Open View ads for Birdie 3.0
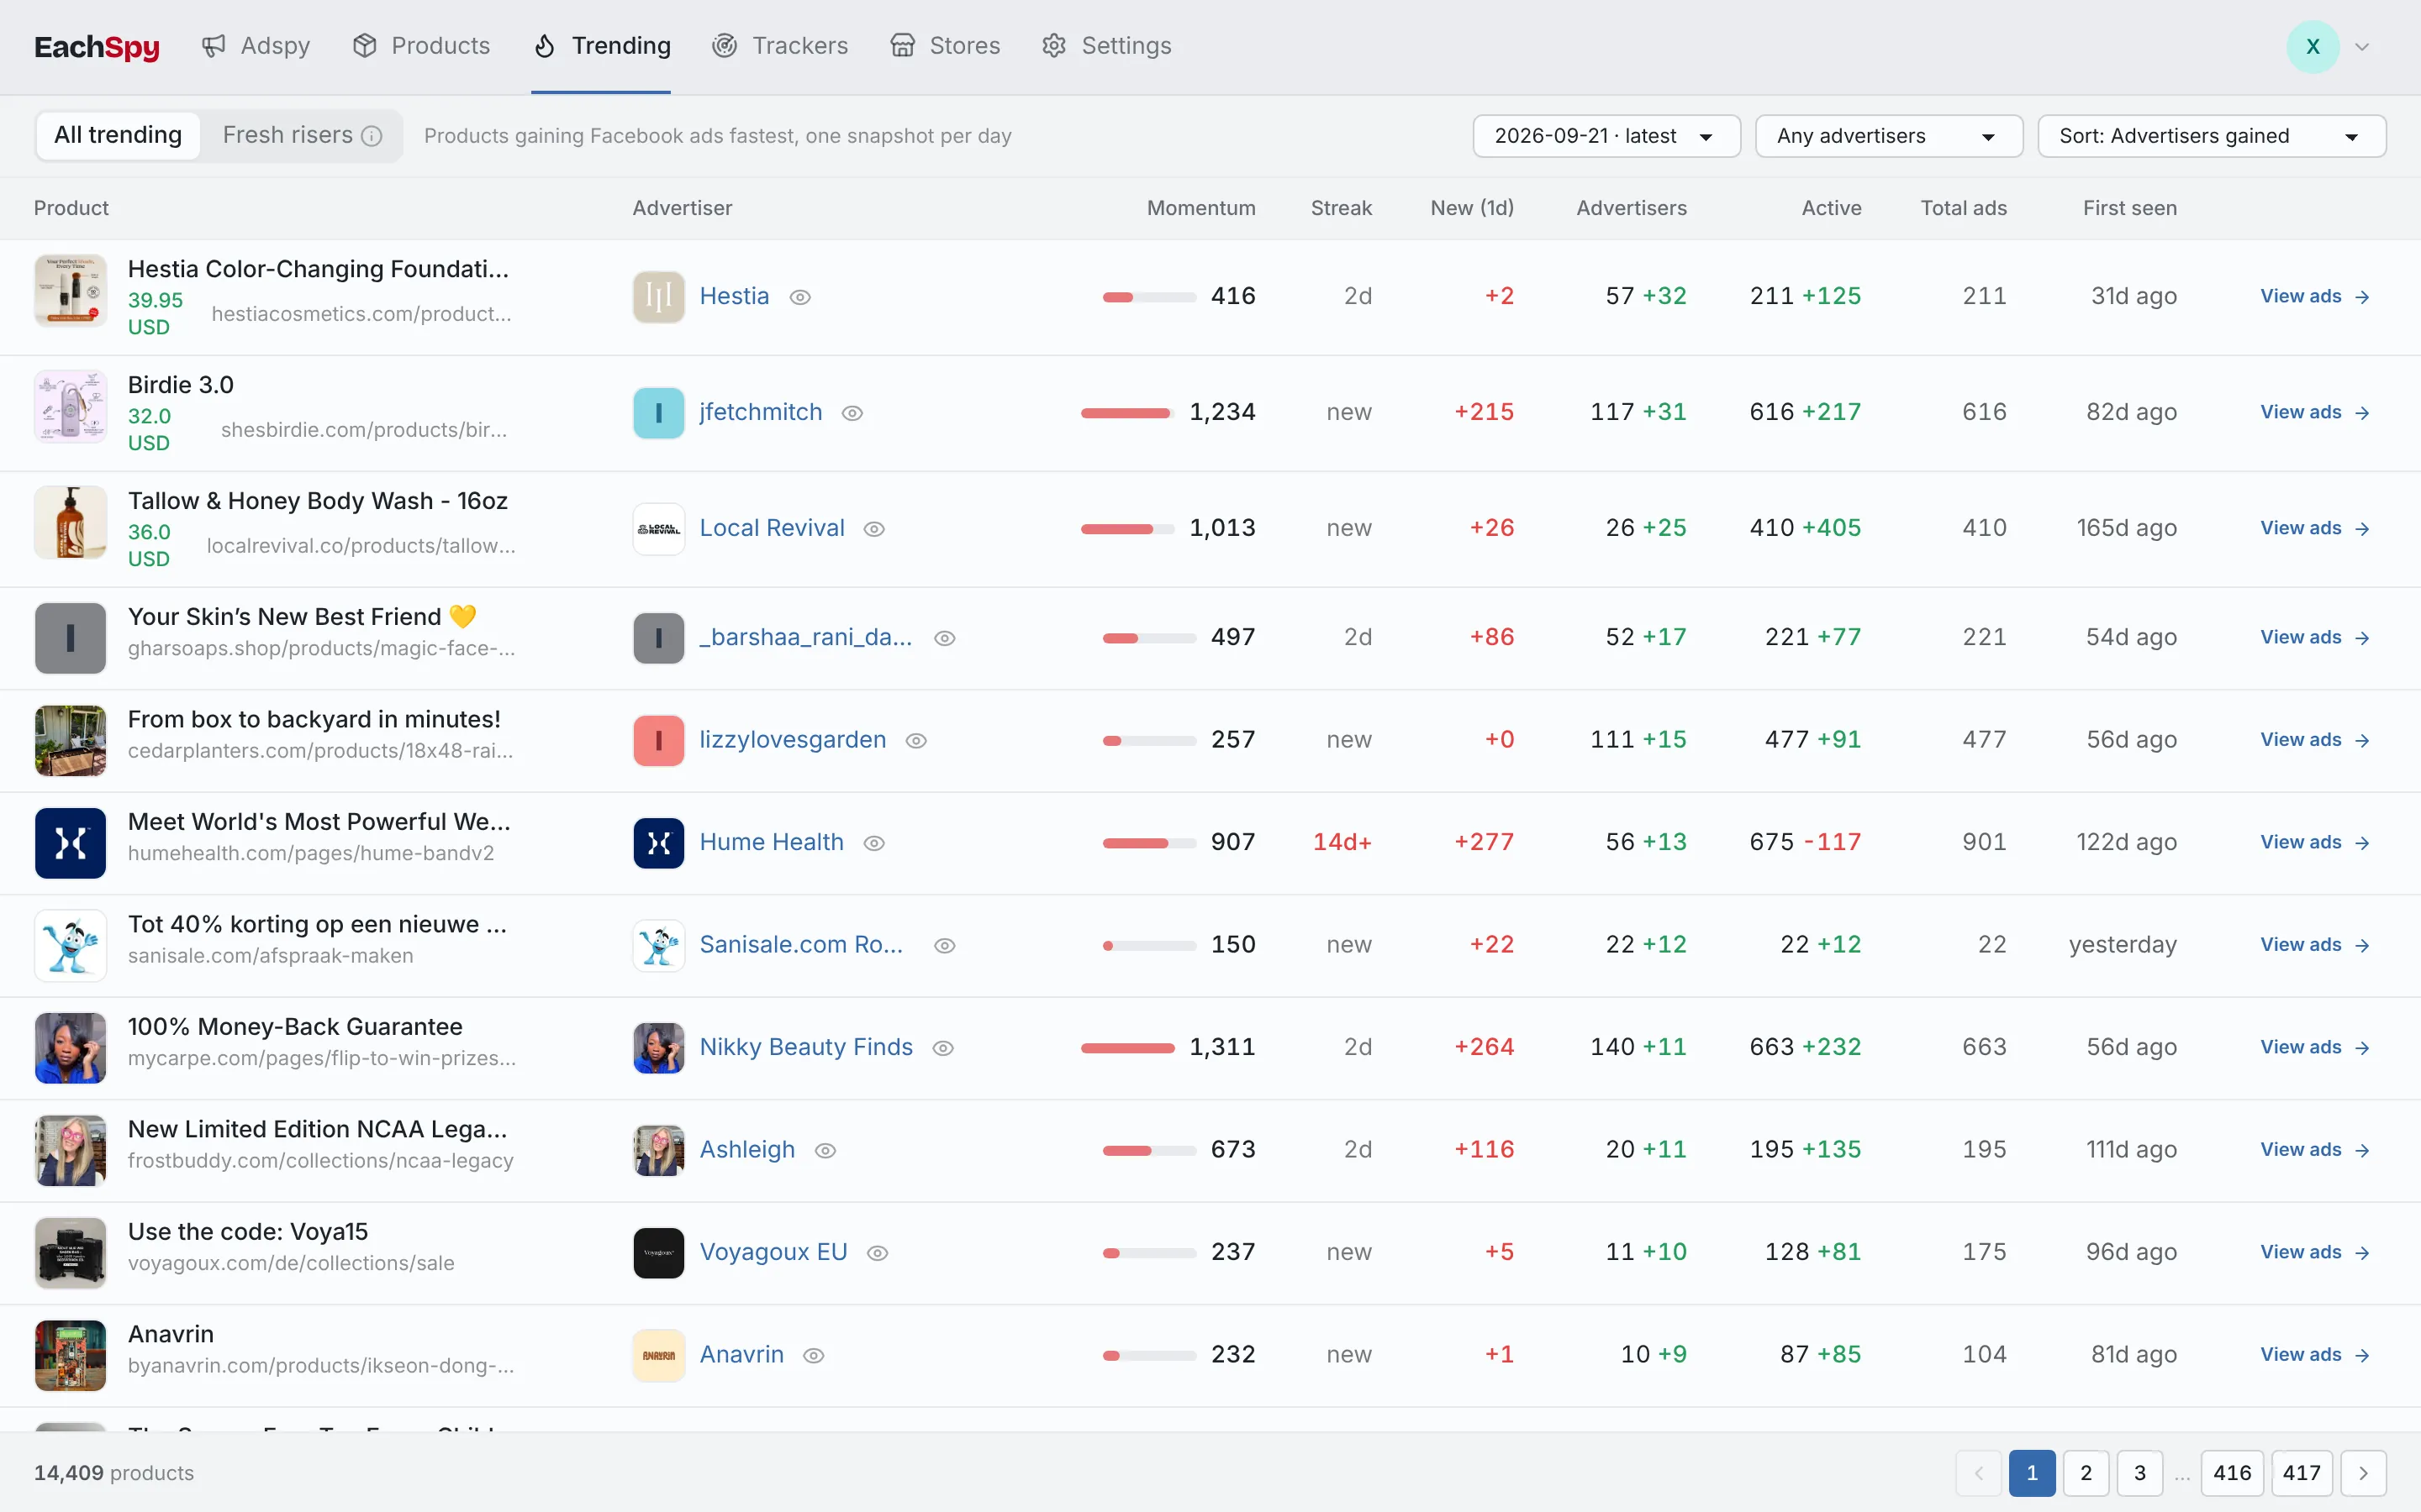 pyautogui.click(x=2315, y=412)
